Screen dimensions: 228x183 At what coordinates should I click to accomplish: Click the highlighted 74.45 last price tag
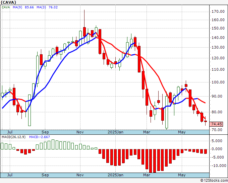click(216, 124)
